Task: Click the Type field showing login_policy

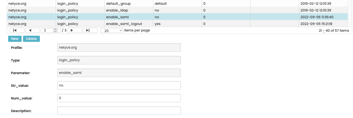Action: click(119, 60)
